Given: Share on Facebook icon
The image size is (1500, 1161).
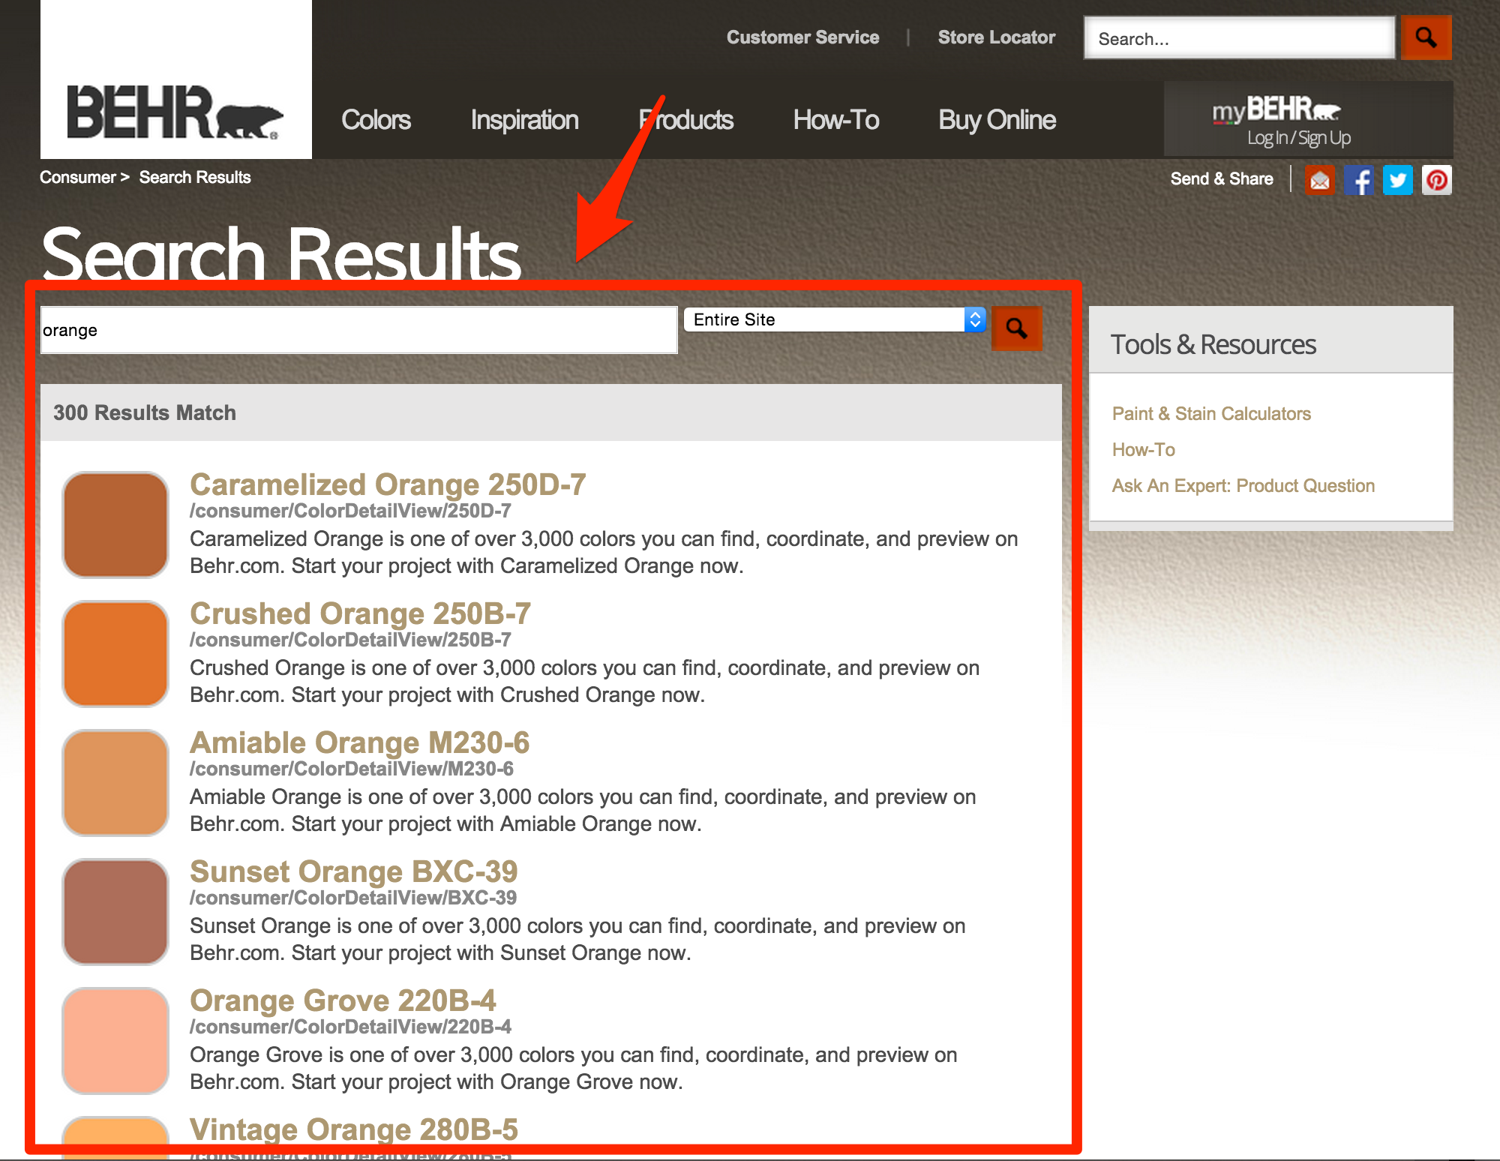Looking at the screenshot, I should coord(1358,180).
